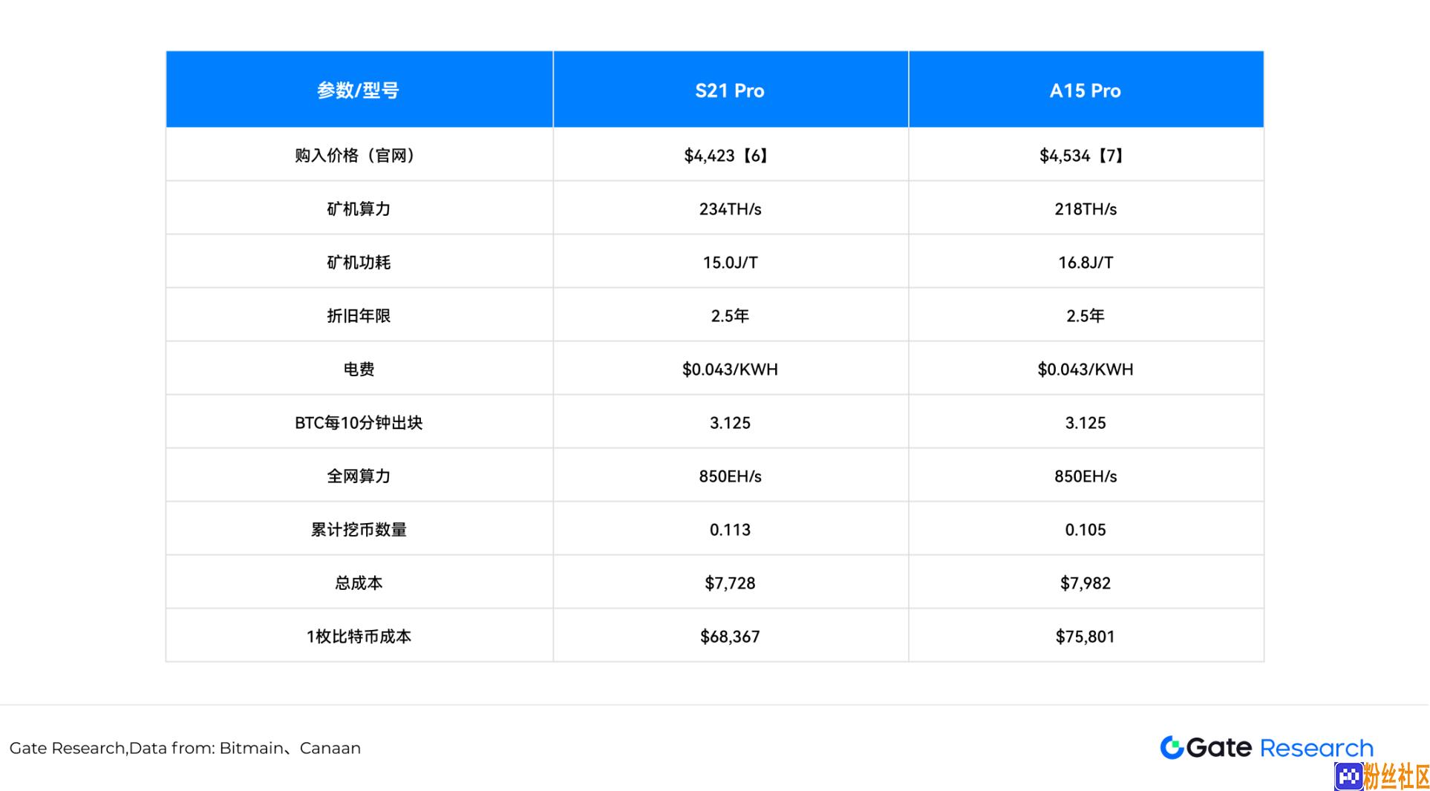Click 2.5年 under S21 Pro
1430x791 pixels.
click(730, 315)
